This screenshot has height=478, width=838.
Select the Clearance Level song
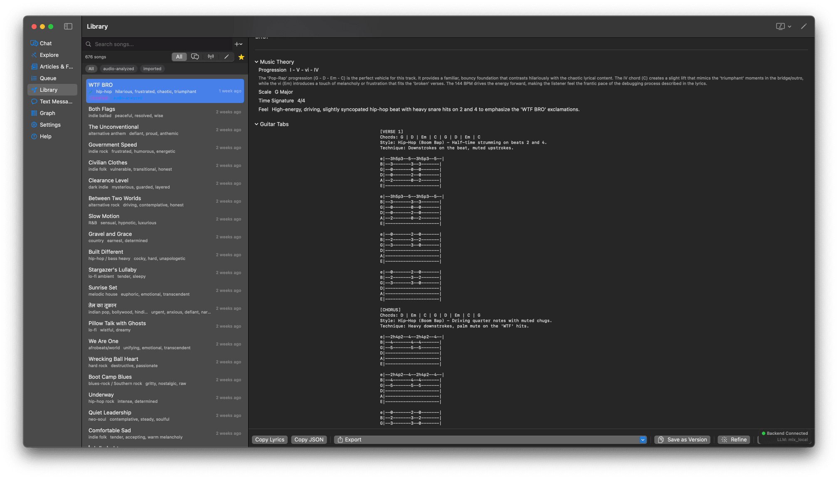click(165, 184)
